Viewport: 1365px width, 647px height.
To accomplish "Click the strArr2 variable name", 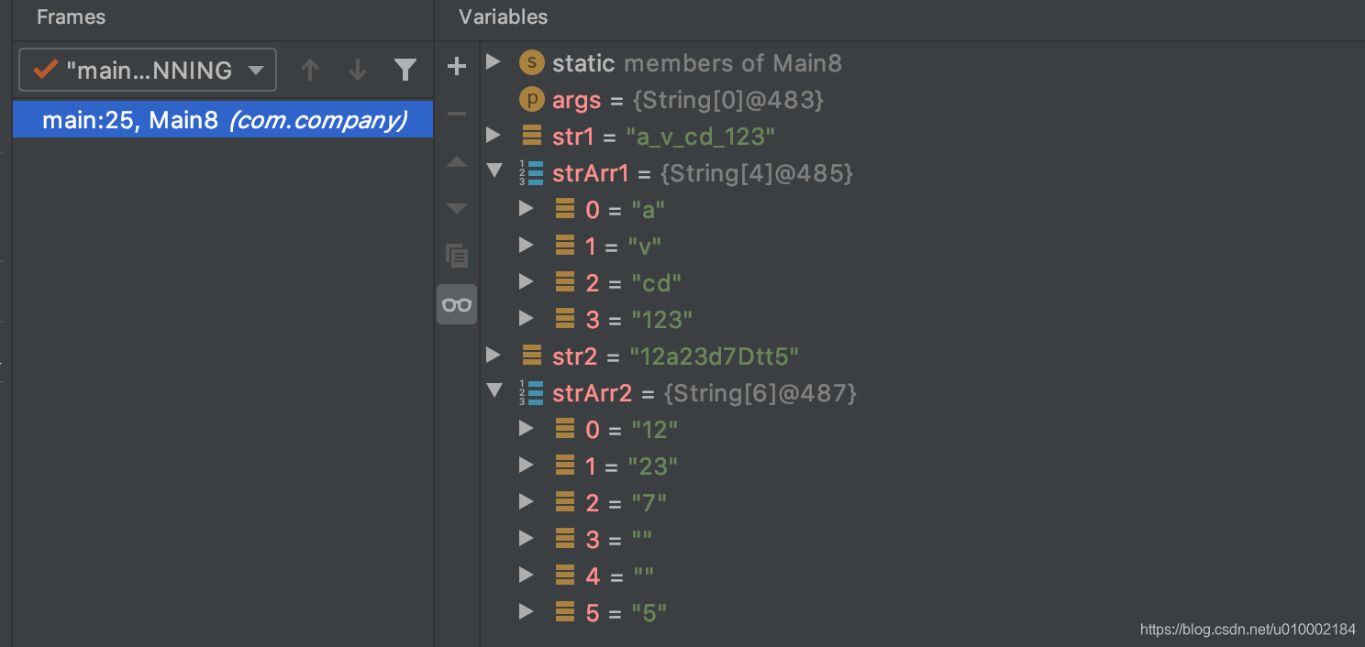I will (593, 393).
